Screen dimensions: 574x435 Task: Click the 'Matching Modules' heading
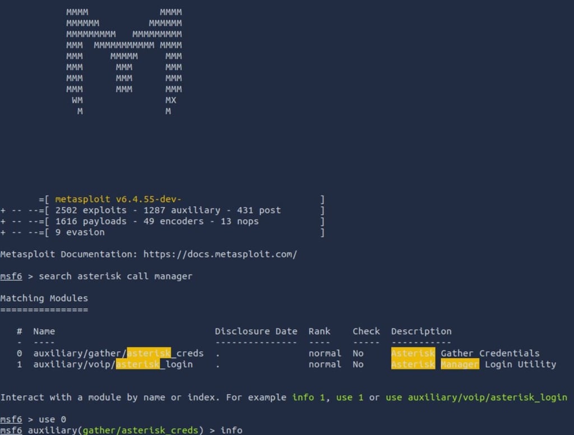pyautogui.click(x=44, y=298)
